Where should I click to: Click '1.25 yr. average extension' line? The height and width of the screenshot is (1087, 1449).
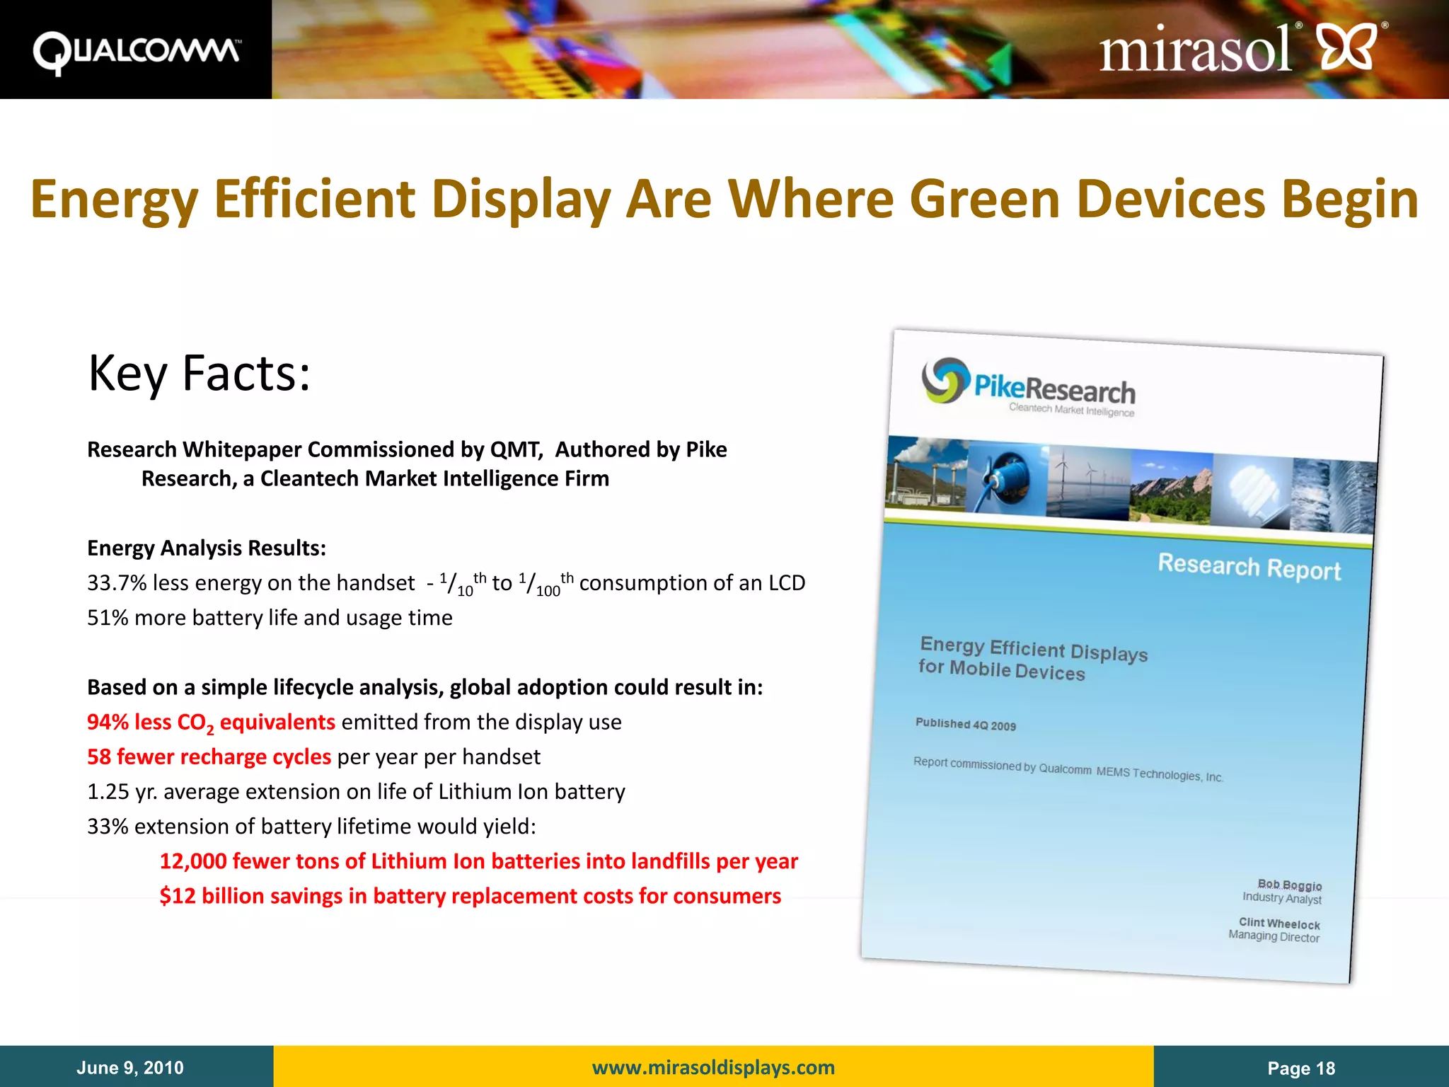coord(356,791)
